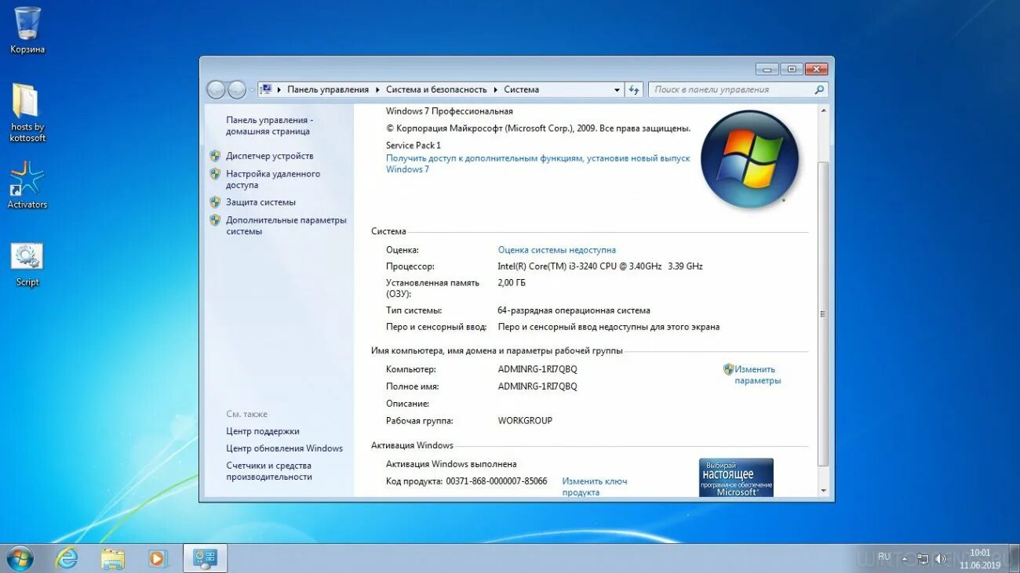Open Дополнительные параметры системы link

click(x=286, y=226)
